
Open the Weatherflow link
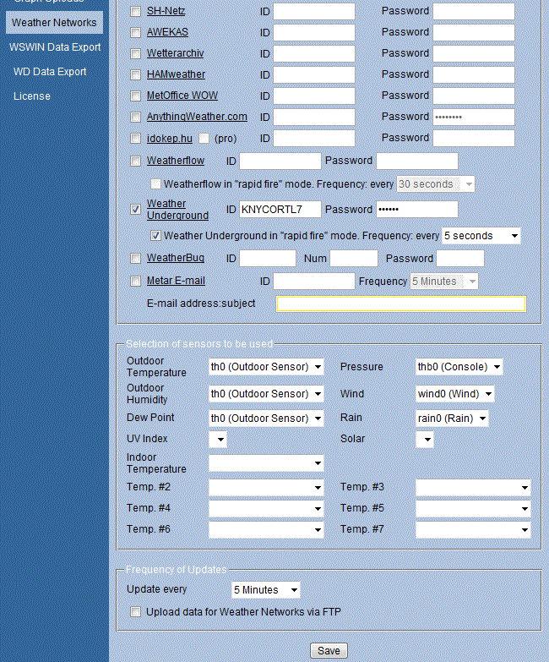176,161
